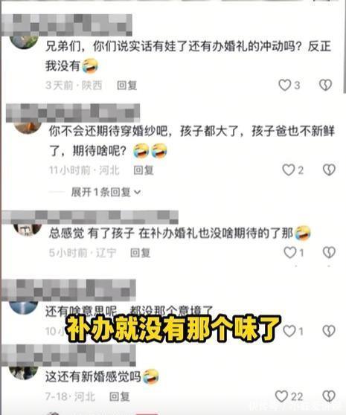Image resolution: width=346 pixels, height=415 pixels.
Task: Like the Shaanxi comment with 3 likes
Action: click(x=285, y=86)
